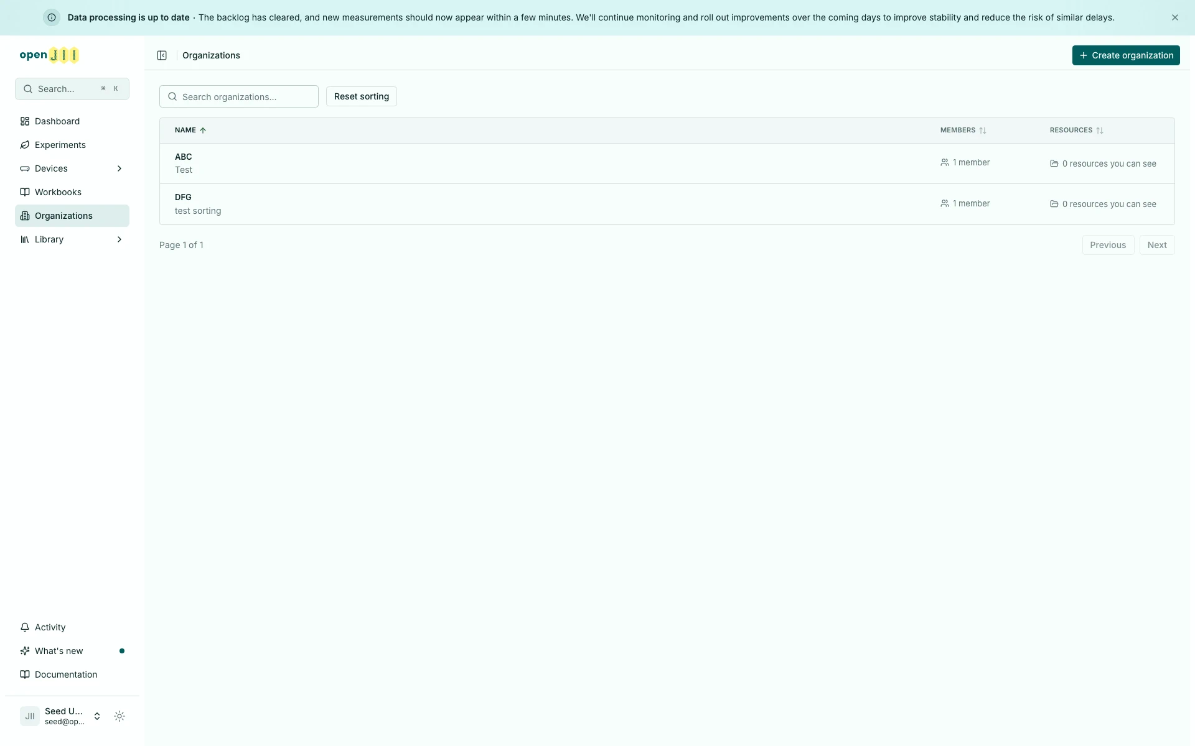The width and height of the screenshot is (1195, 746).
Task: Open the Documentation link
Action: pos(72,675)
